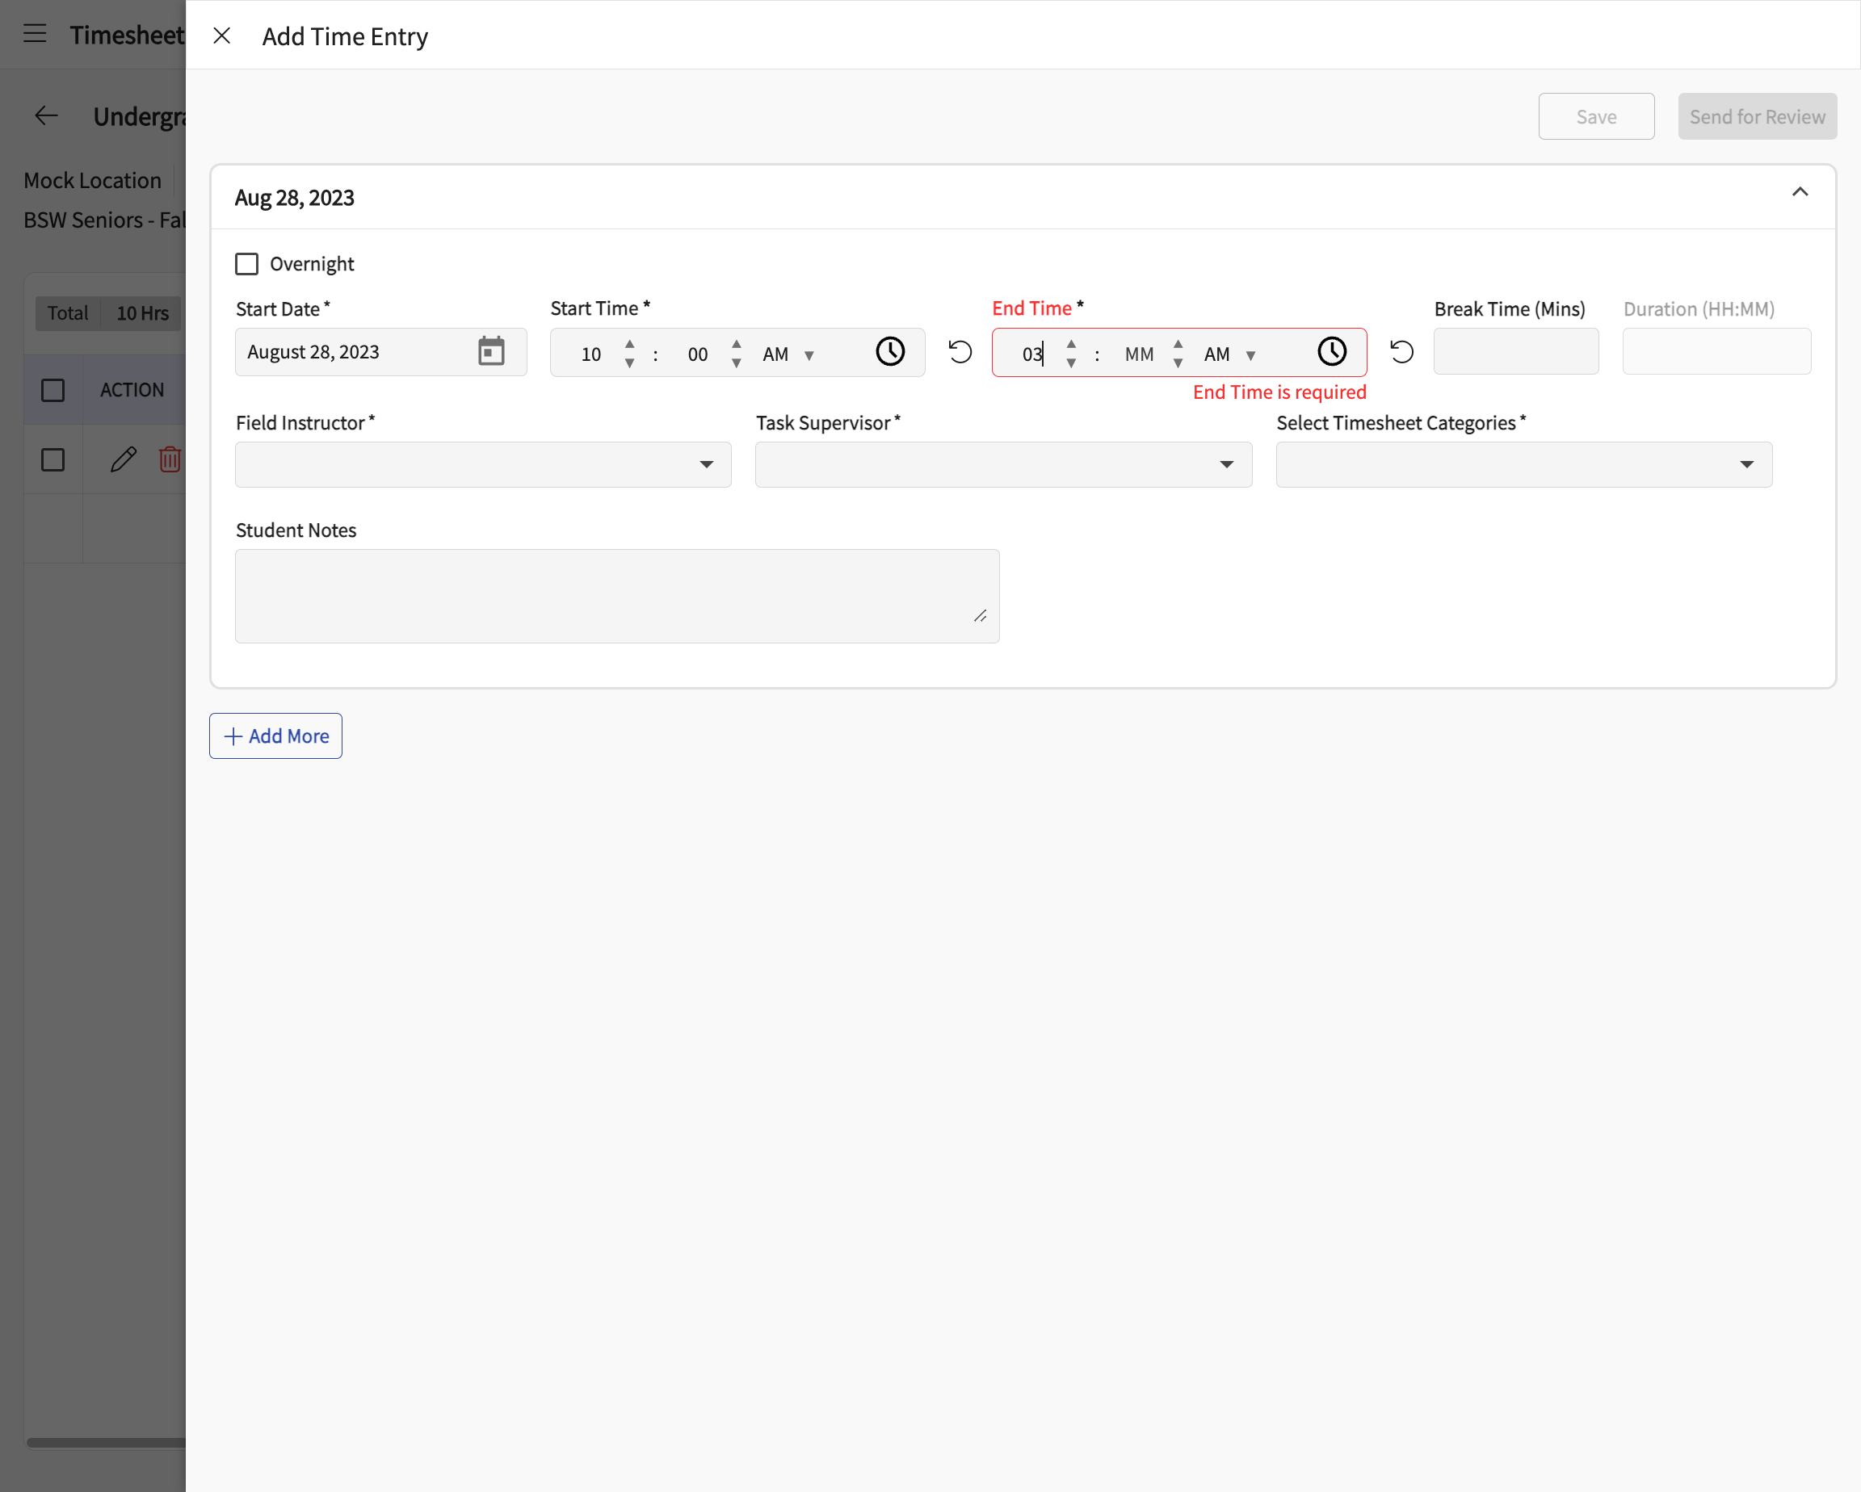Check the select-all box beside ACTION
The height and width of the screenshot is (1492, 1861).
(x=53, y=390)
